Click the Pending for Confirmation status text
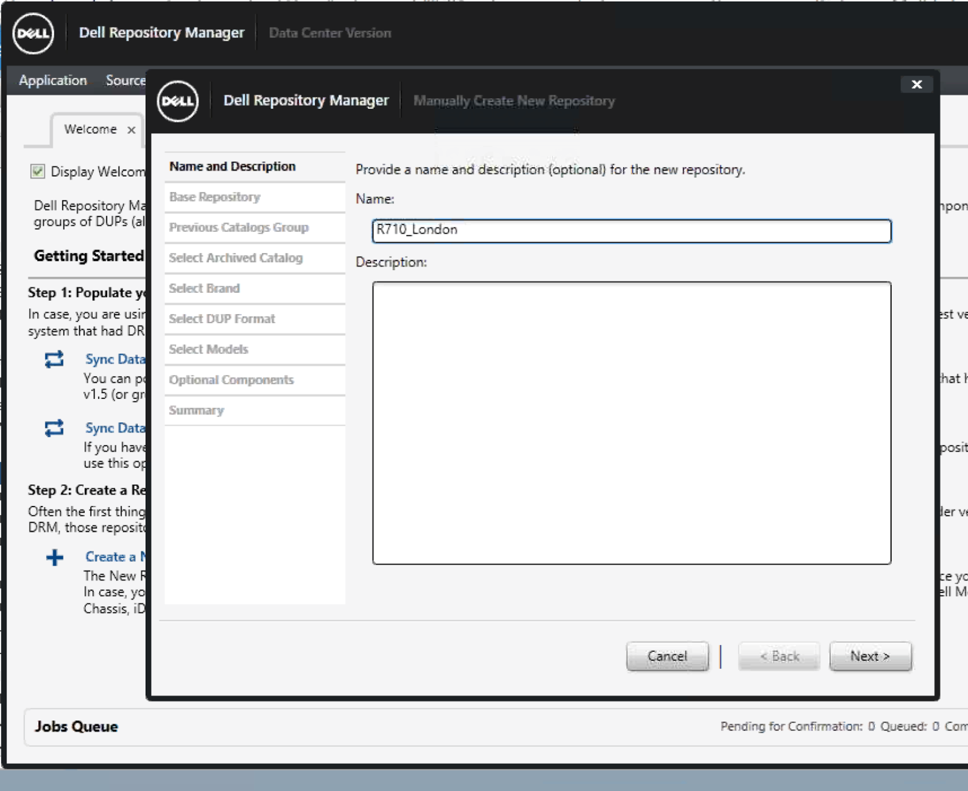The width and height of the screenshot is (968, 791). (x=797, y=726)
